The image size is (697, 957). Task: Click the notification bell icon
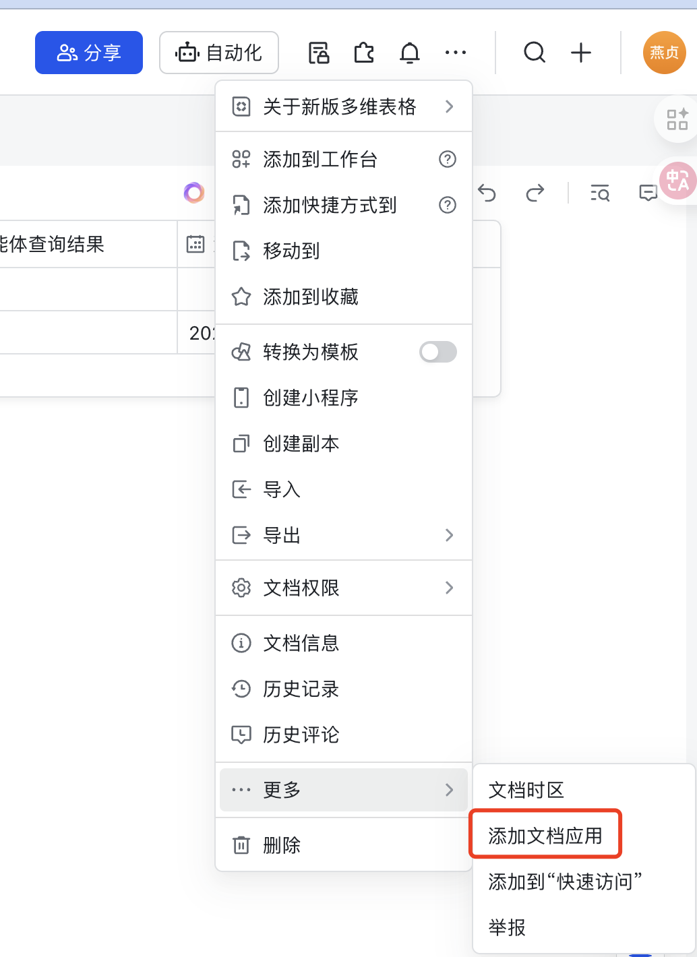pos(410,53)
